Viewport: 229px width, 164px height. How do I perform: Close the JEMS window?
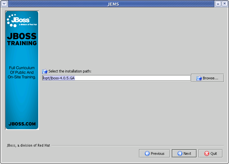(x=225, y=4)
